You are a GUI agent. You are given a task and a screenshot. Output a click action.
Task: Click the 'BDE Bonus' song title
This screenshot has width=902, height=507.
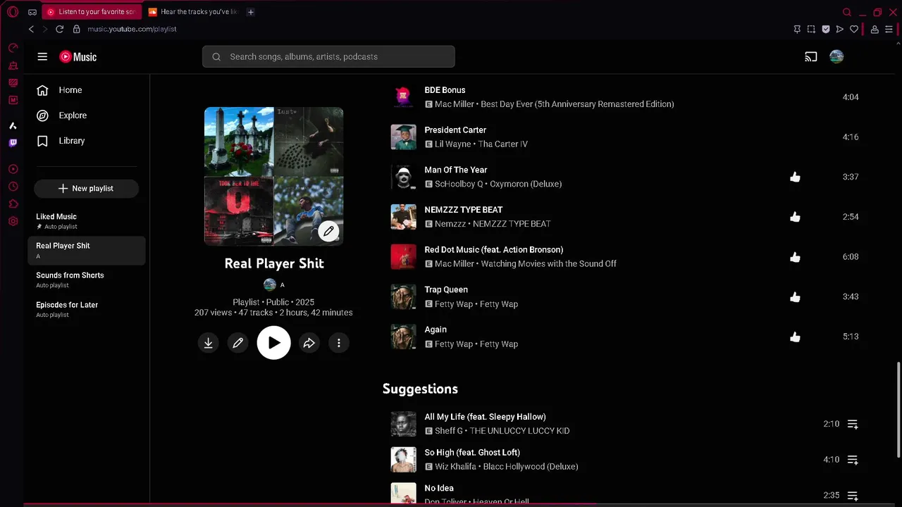(445, 90)
